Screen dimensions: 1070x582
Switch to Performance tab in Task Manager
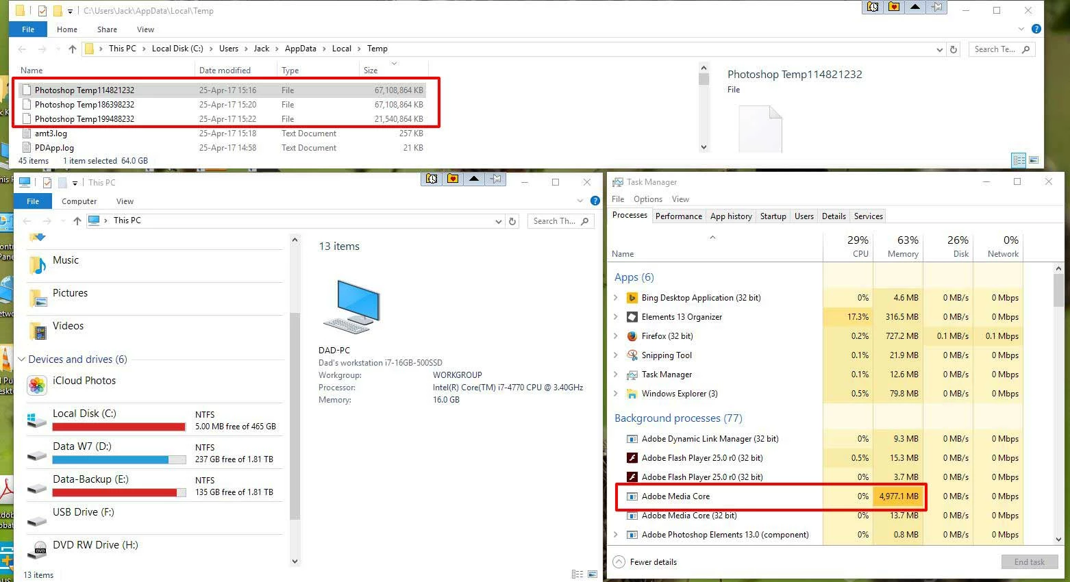(x=679, y=216)
